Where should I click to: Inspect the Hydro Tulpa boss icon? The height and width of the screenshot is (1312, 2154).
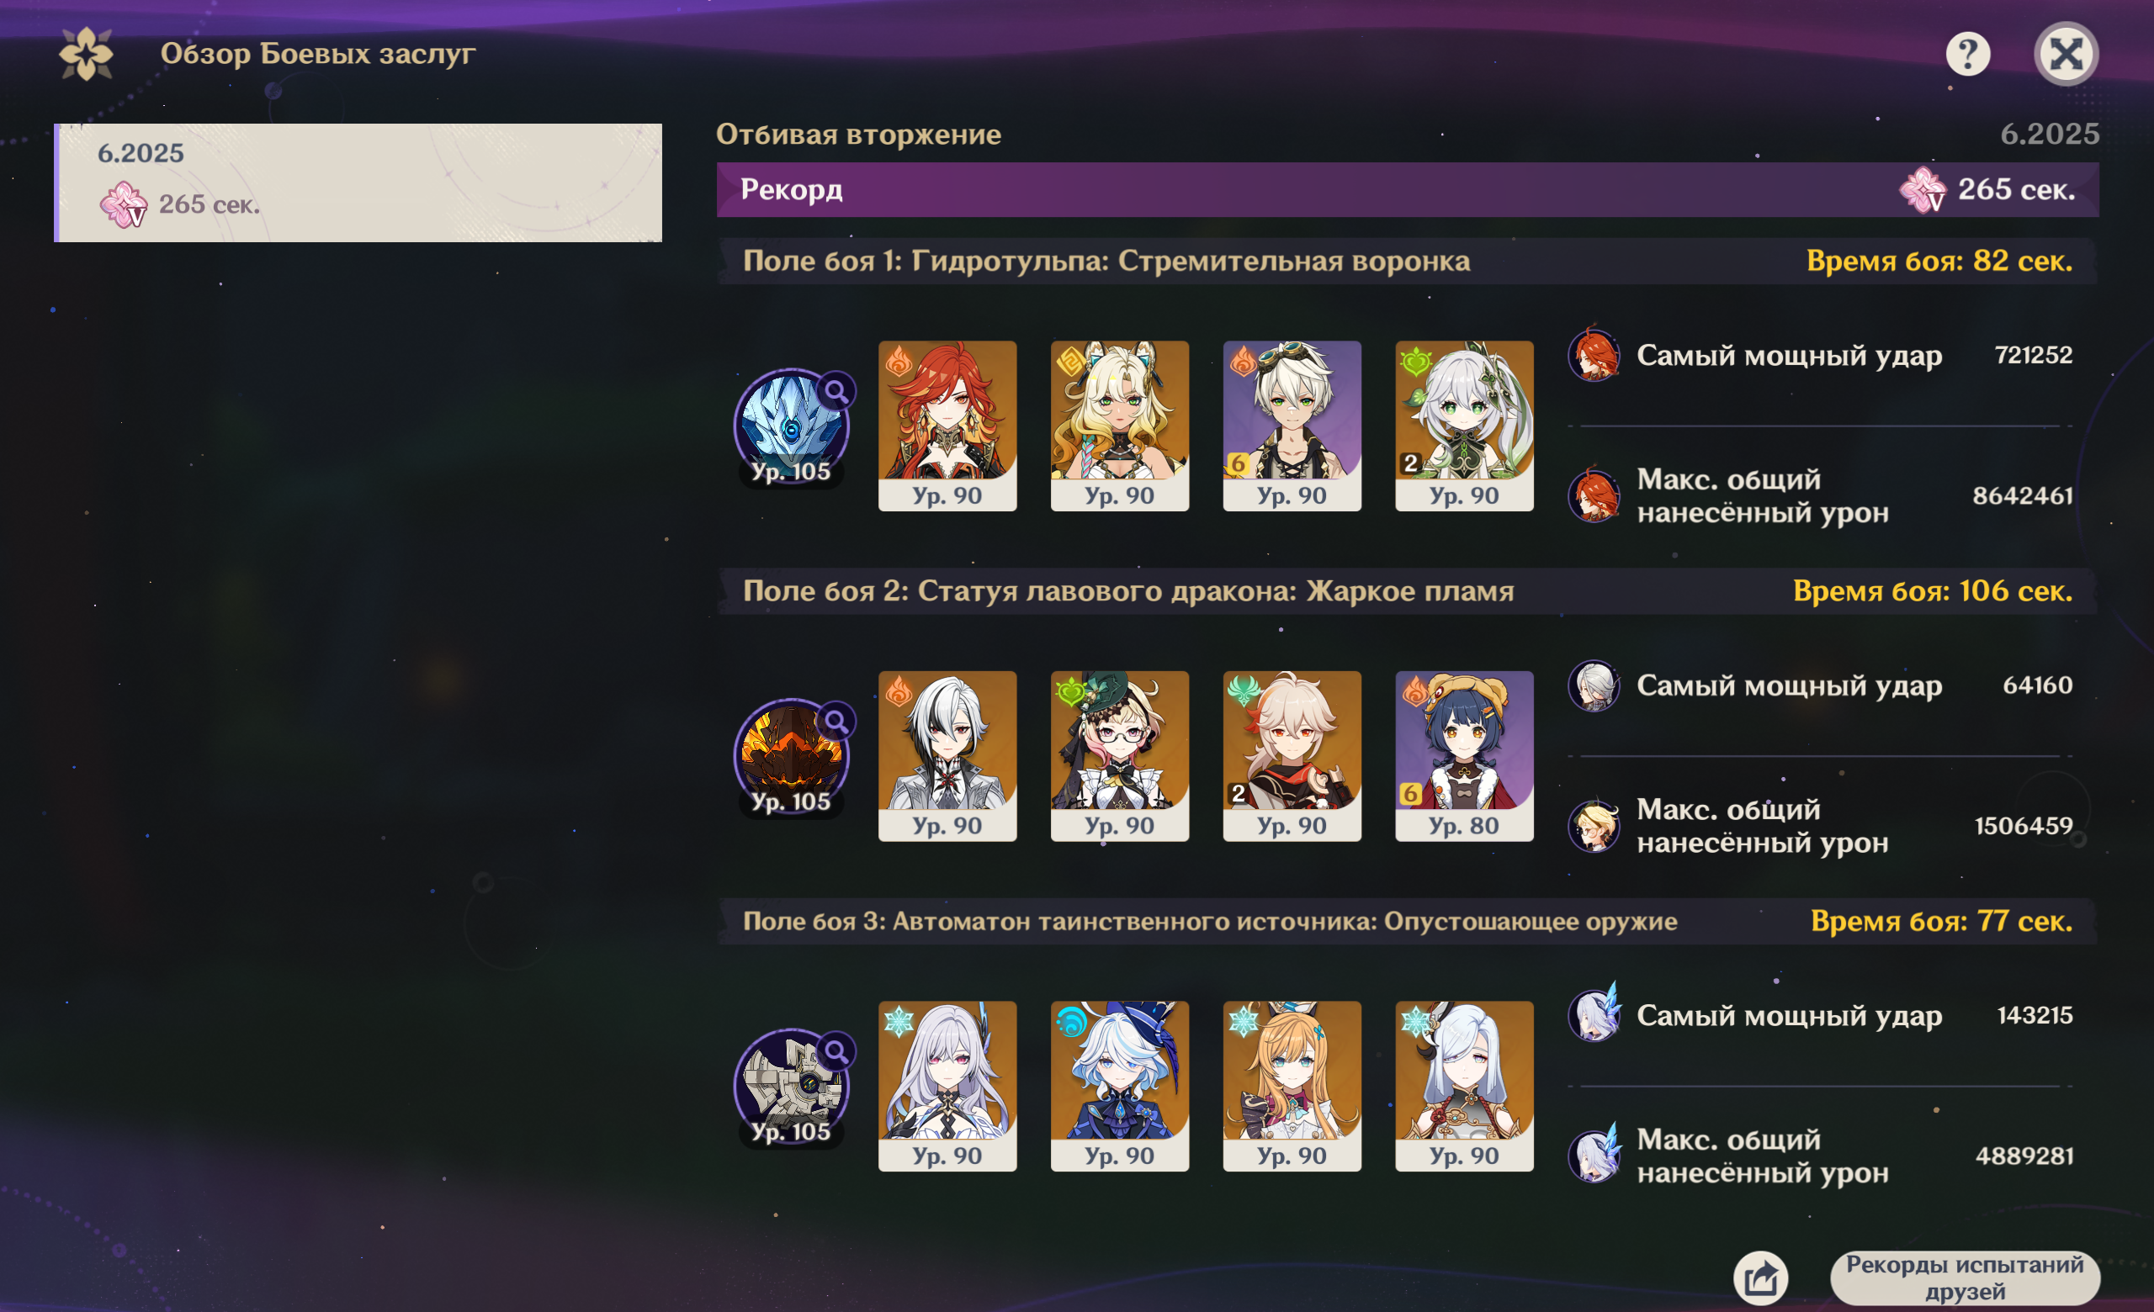791,426
